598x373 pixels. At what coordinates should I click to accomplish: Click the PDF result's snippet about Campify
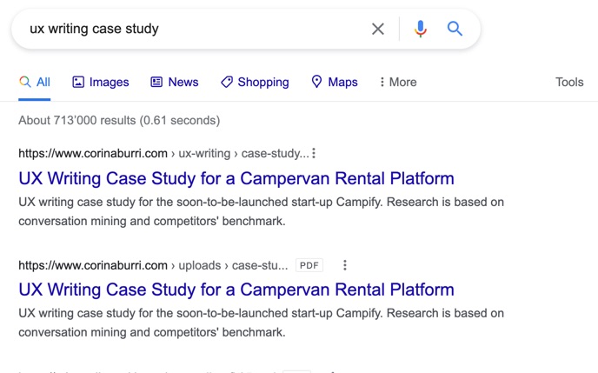[262, 323]
